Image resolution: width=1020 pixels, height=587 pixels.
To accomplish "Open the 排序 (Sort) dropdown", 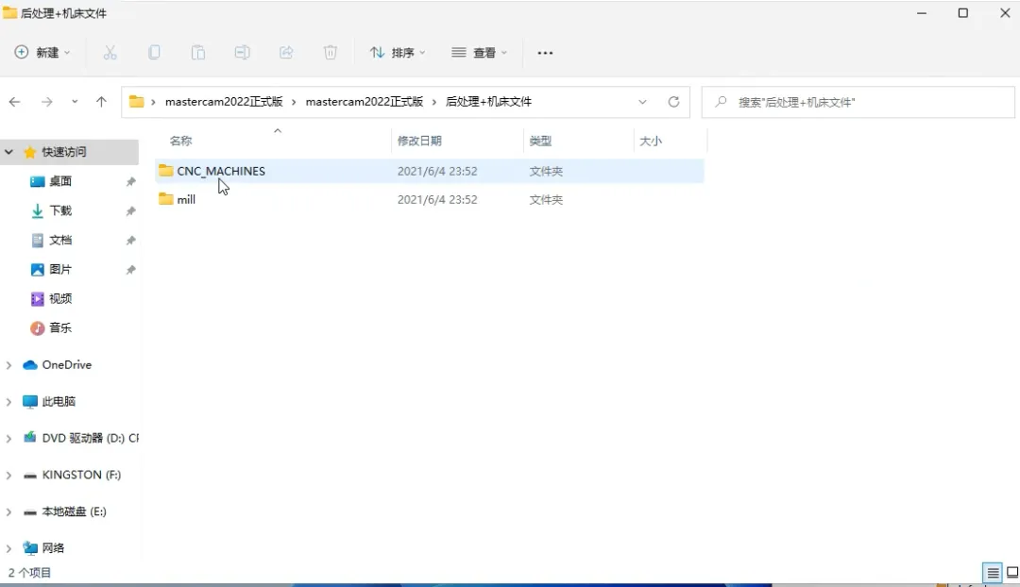I will click(x=398, y=53).
